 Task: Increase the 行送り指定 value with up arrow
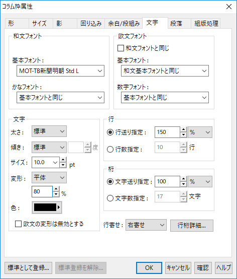pos(184,129)
